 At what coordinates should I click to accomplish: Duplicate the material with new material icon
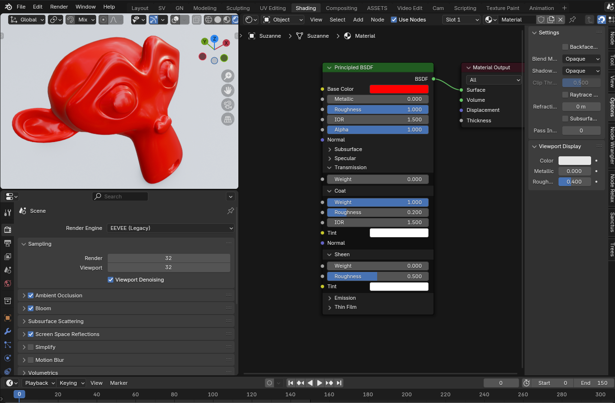click(x=551, y=20)
